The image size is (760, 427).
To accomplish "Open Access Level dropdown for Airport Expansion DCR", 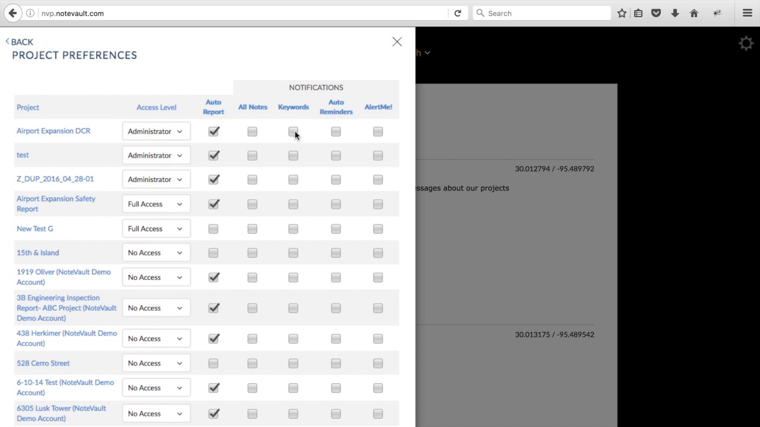I will click(156, 132).
